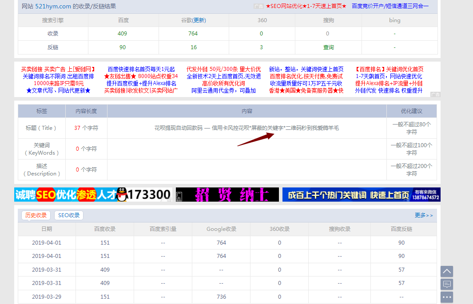Screen dimensions: 473x304
Task: Click the back-to-top arrow icon
Action: (447, 271)
